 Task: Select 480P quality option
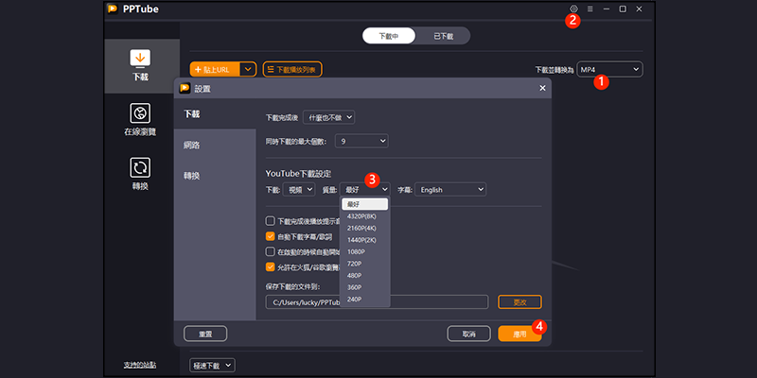(364, 275)
